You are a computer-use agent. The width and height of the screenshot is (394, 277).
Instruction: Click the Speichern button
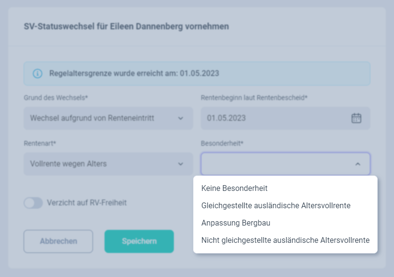tap(139, 241)
